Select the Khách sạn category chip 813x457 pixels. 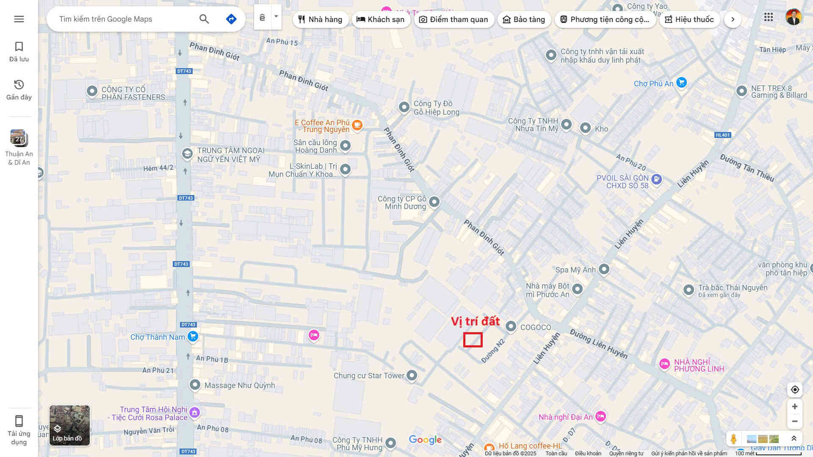[381, 19]
